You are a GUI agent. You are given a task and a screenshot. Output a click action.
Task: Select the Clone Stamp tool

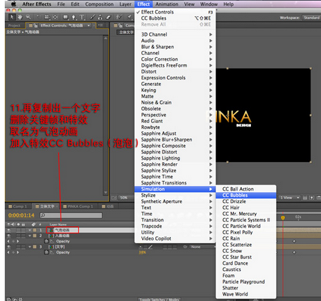(100, 17)
